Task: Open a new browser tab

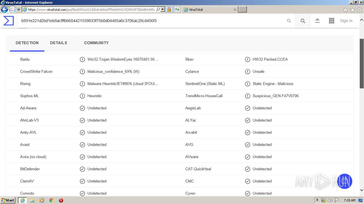Action: (x=242, y=10)
